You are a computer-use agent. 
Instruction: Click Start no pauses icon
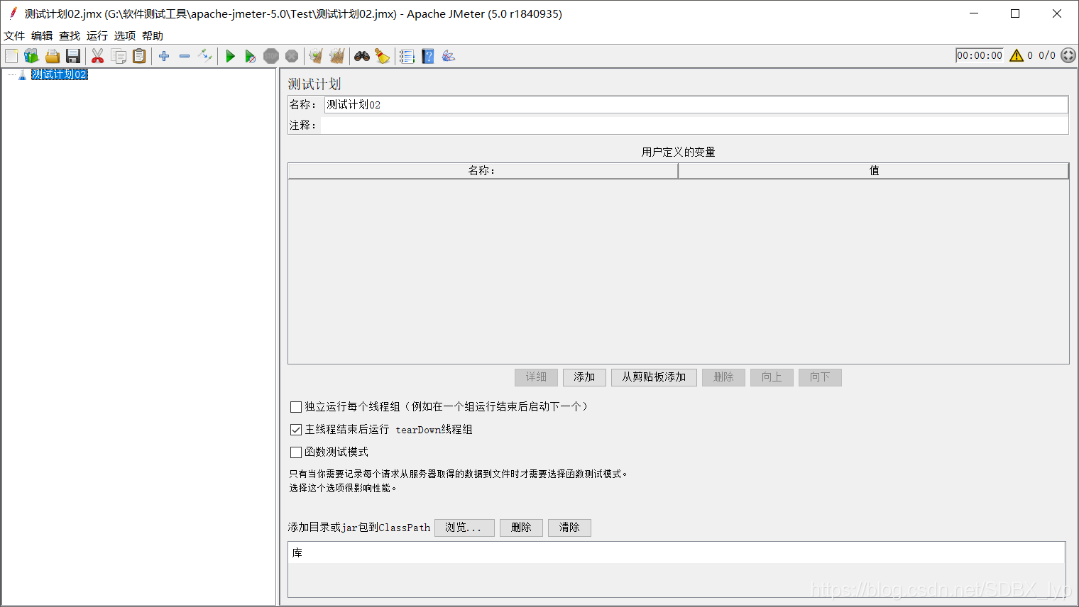[x=250, y=56]
